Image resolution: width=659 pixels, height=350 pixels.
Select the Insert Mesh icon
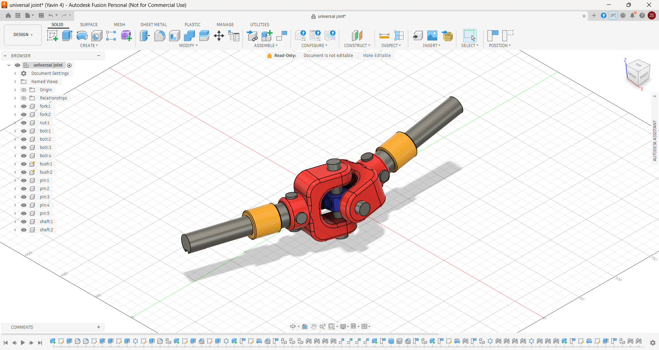point(447,36)
